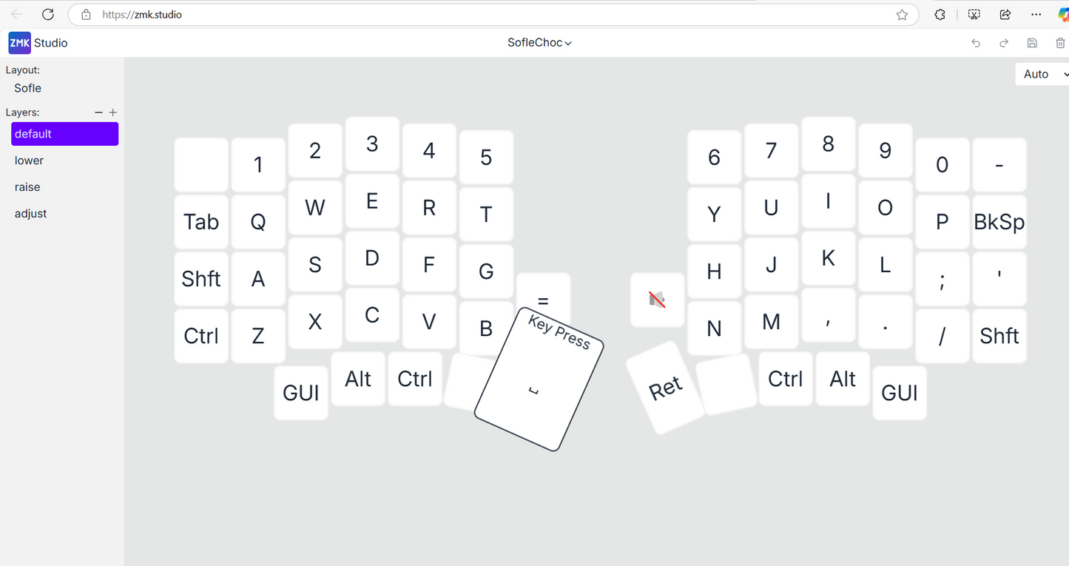Add a new layer with plus icon
1069x566 pixels.
[x=113, y=112]
